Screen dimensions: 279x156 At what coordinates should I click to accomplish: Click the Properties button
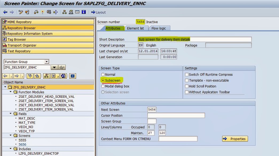(235, 139)
